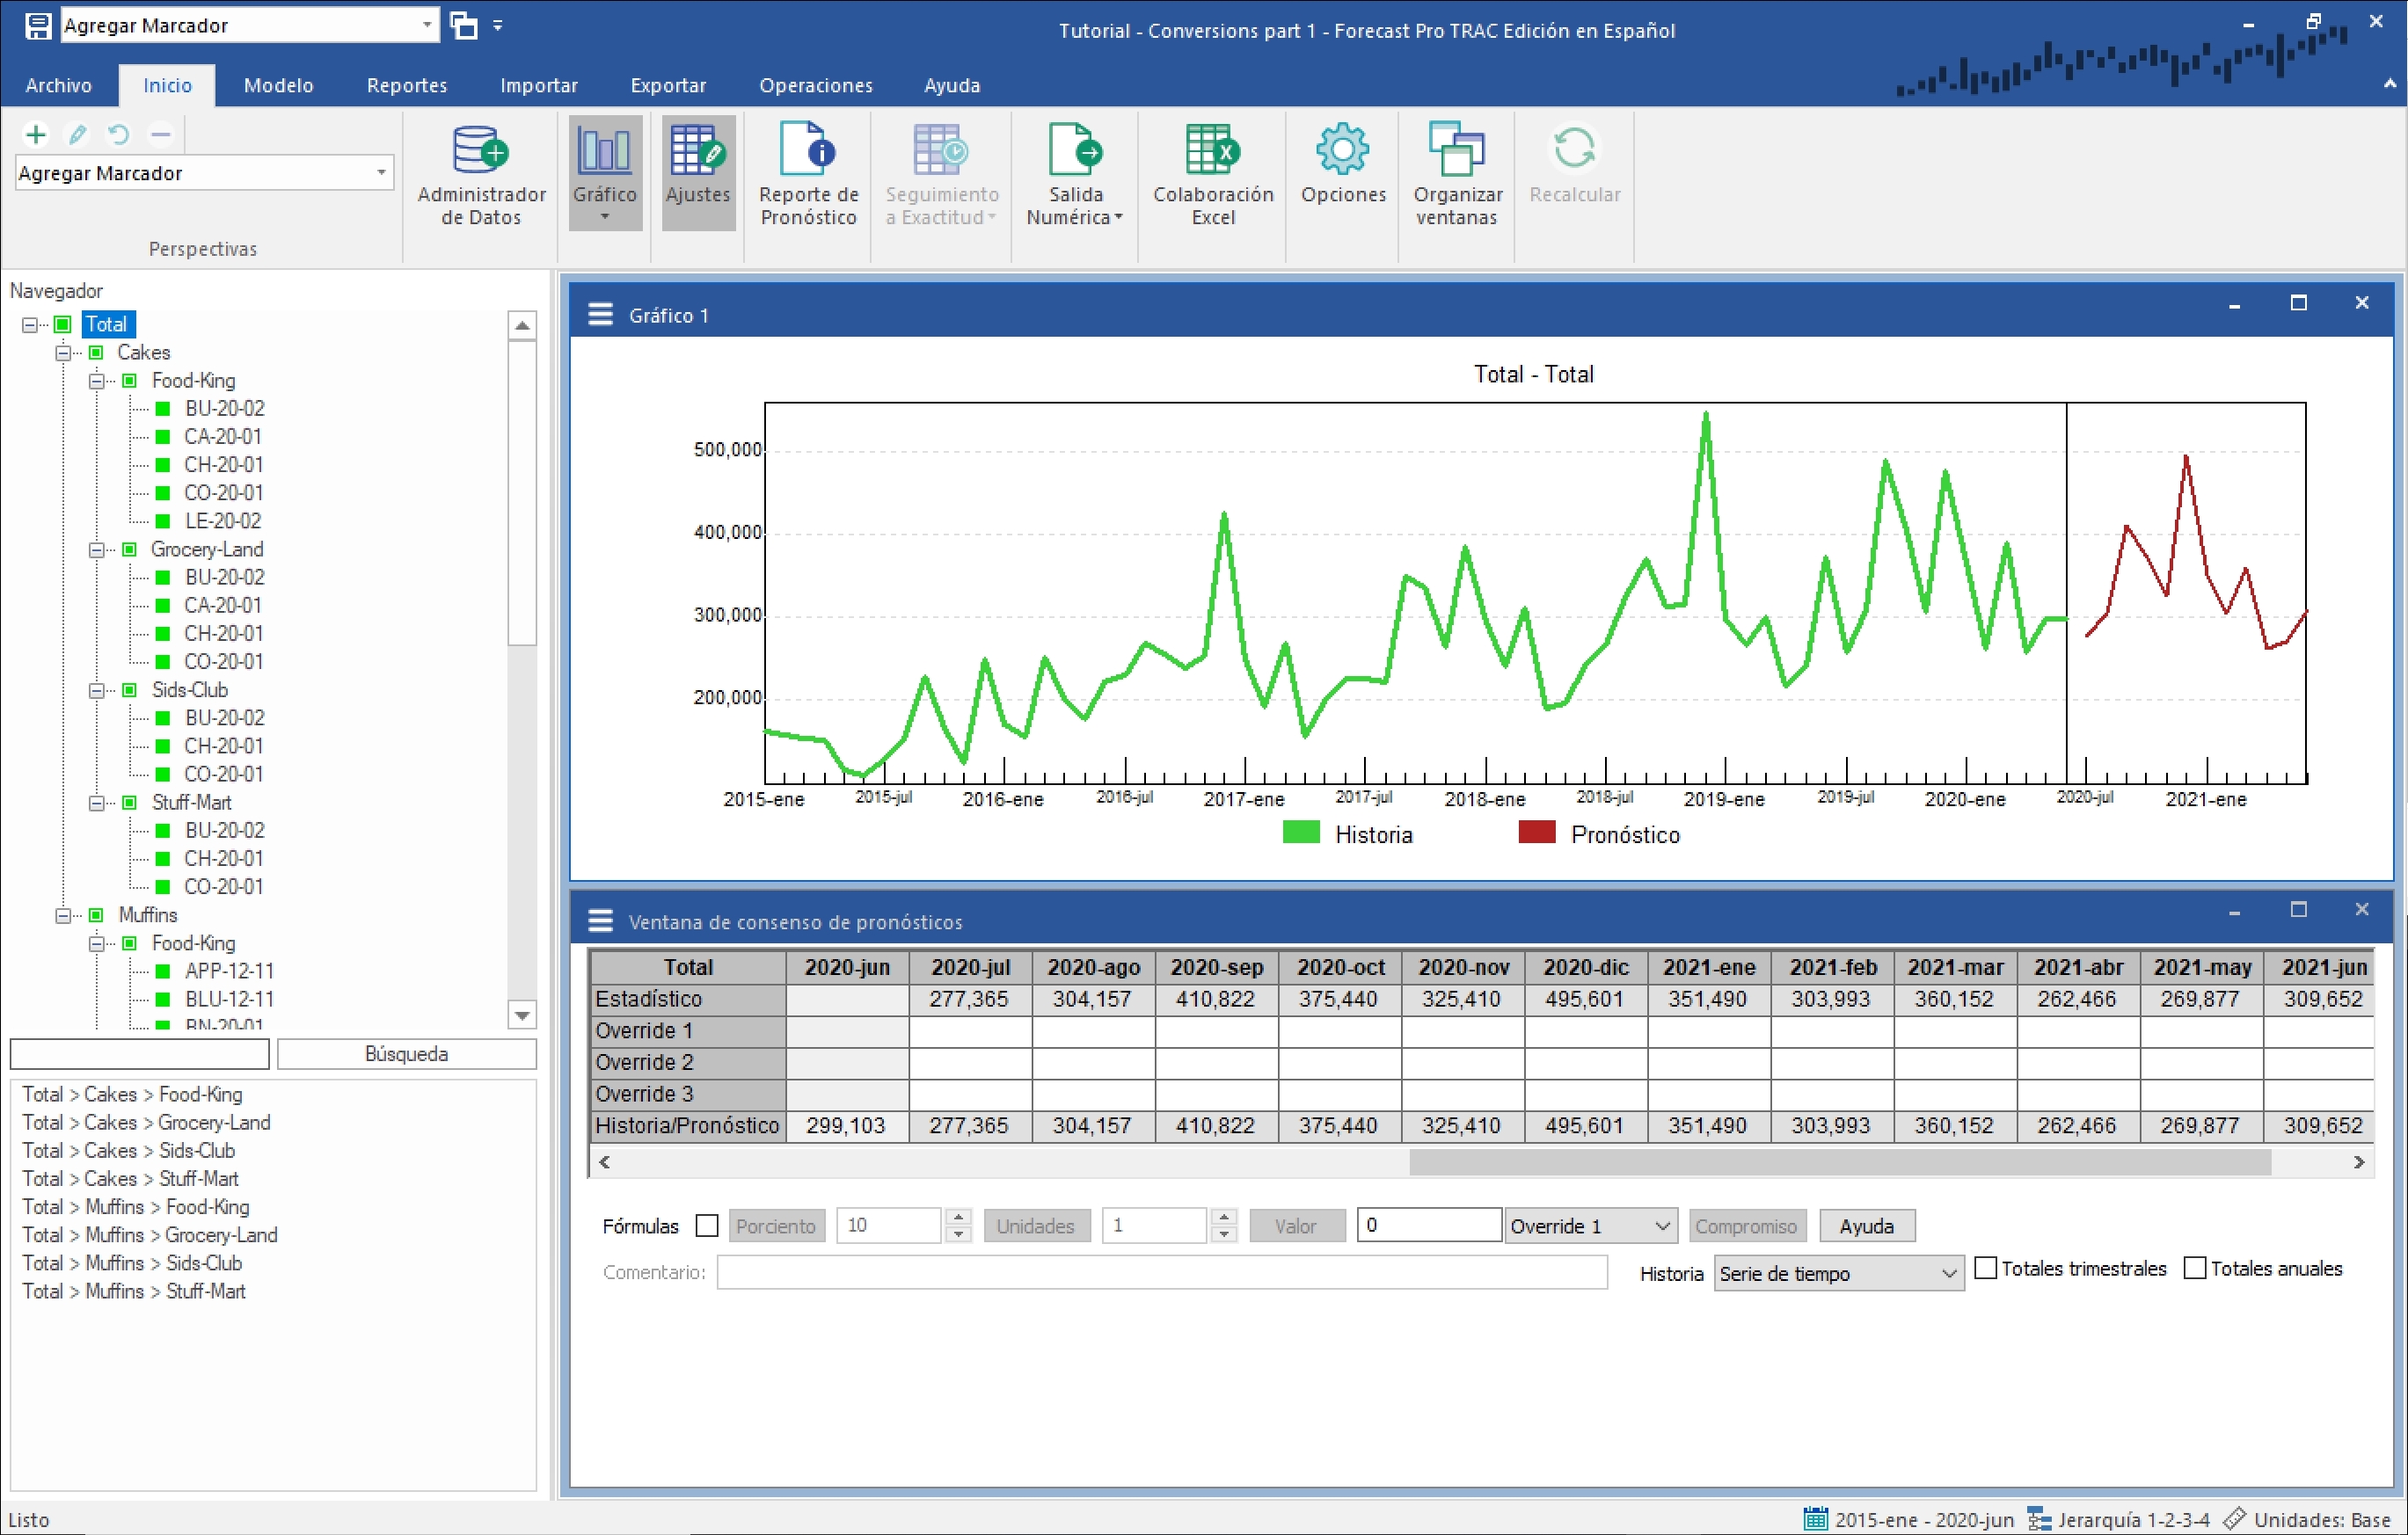Click the green plus add-bookmark icon

coord(36,134)
